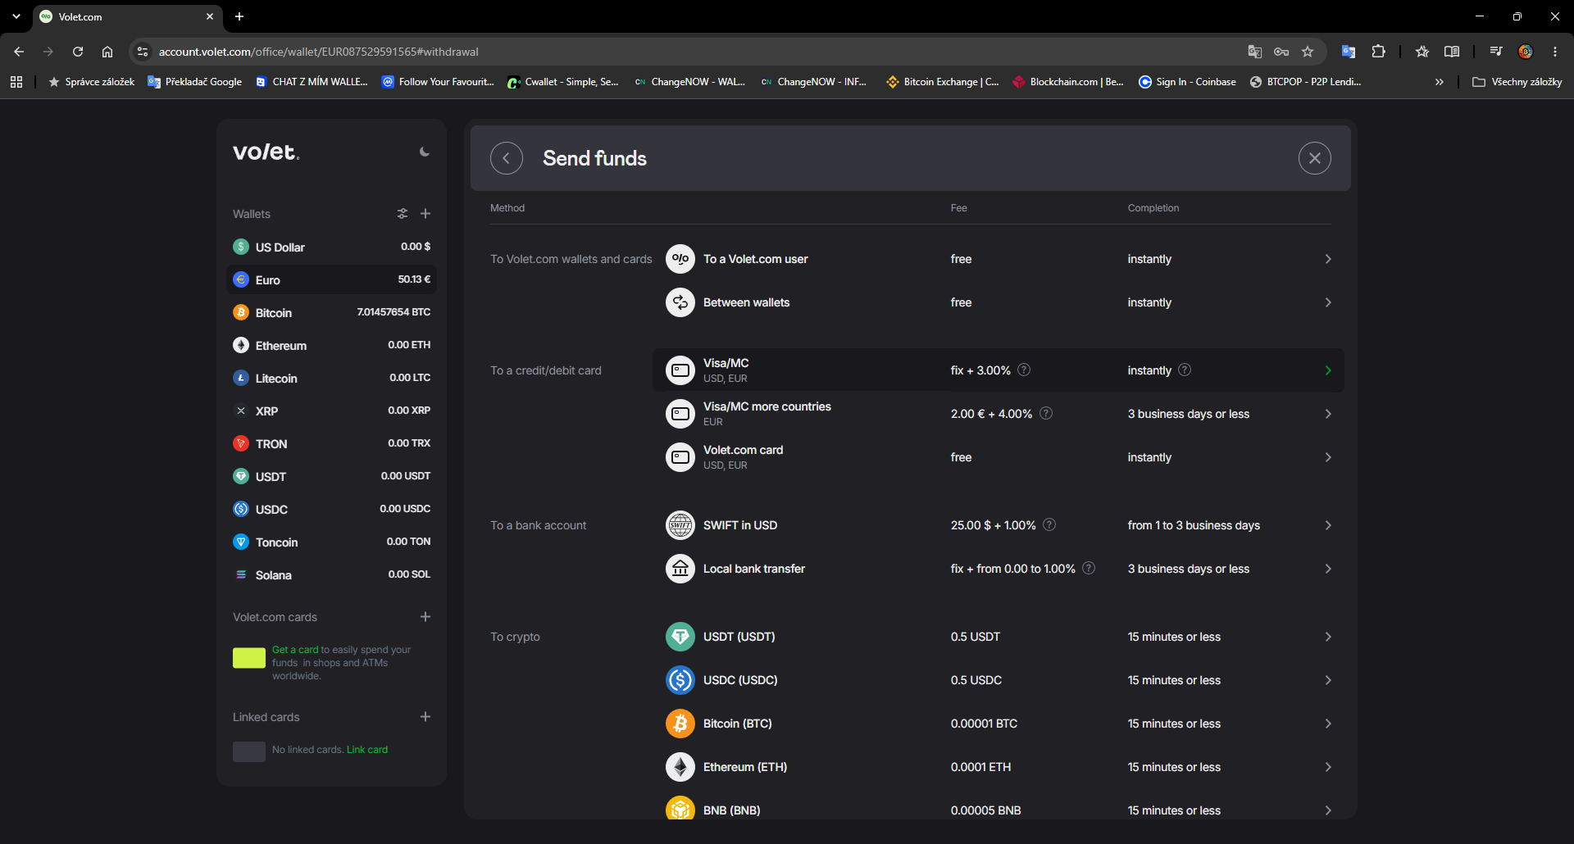Close the Send funds panel
The width and height of the screenshot is (1574, 844).
(x=1315, y=158)
